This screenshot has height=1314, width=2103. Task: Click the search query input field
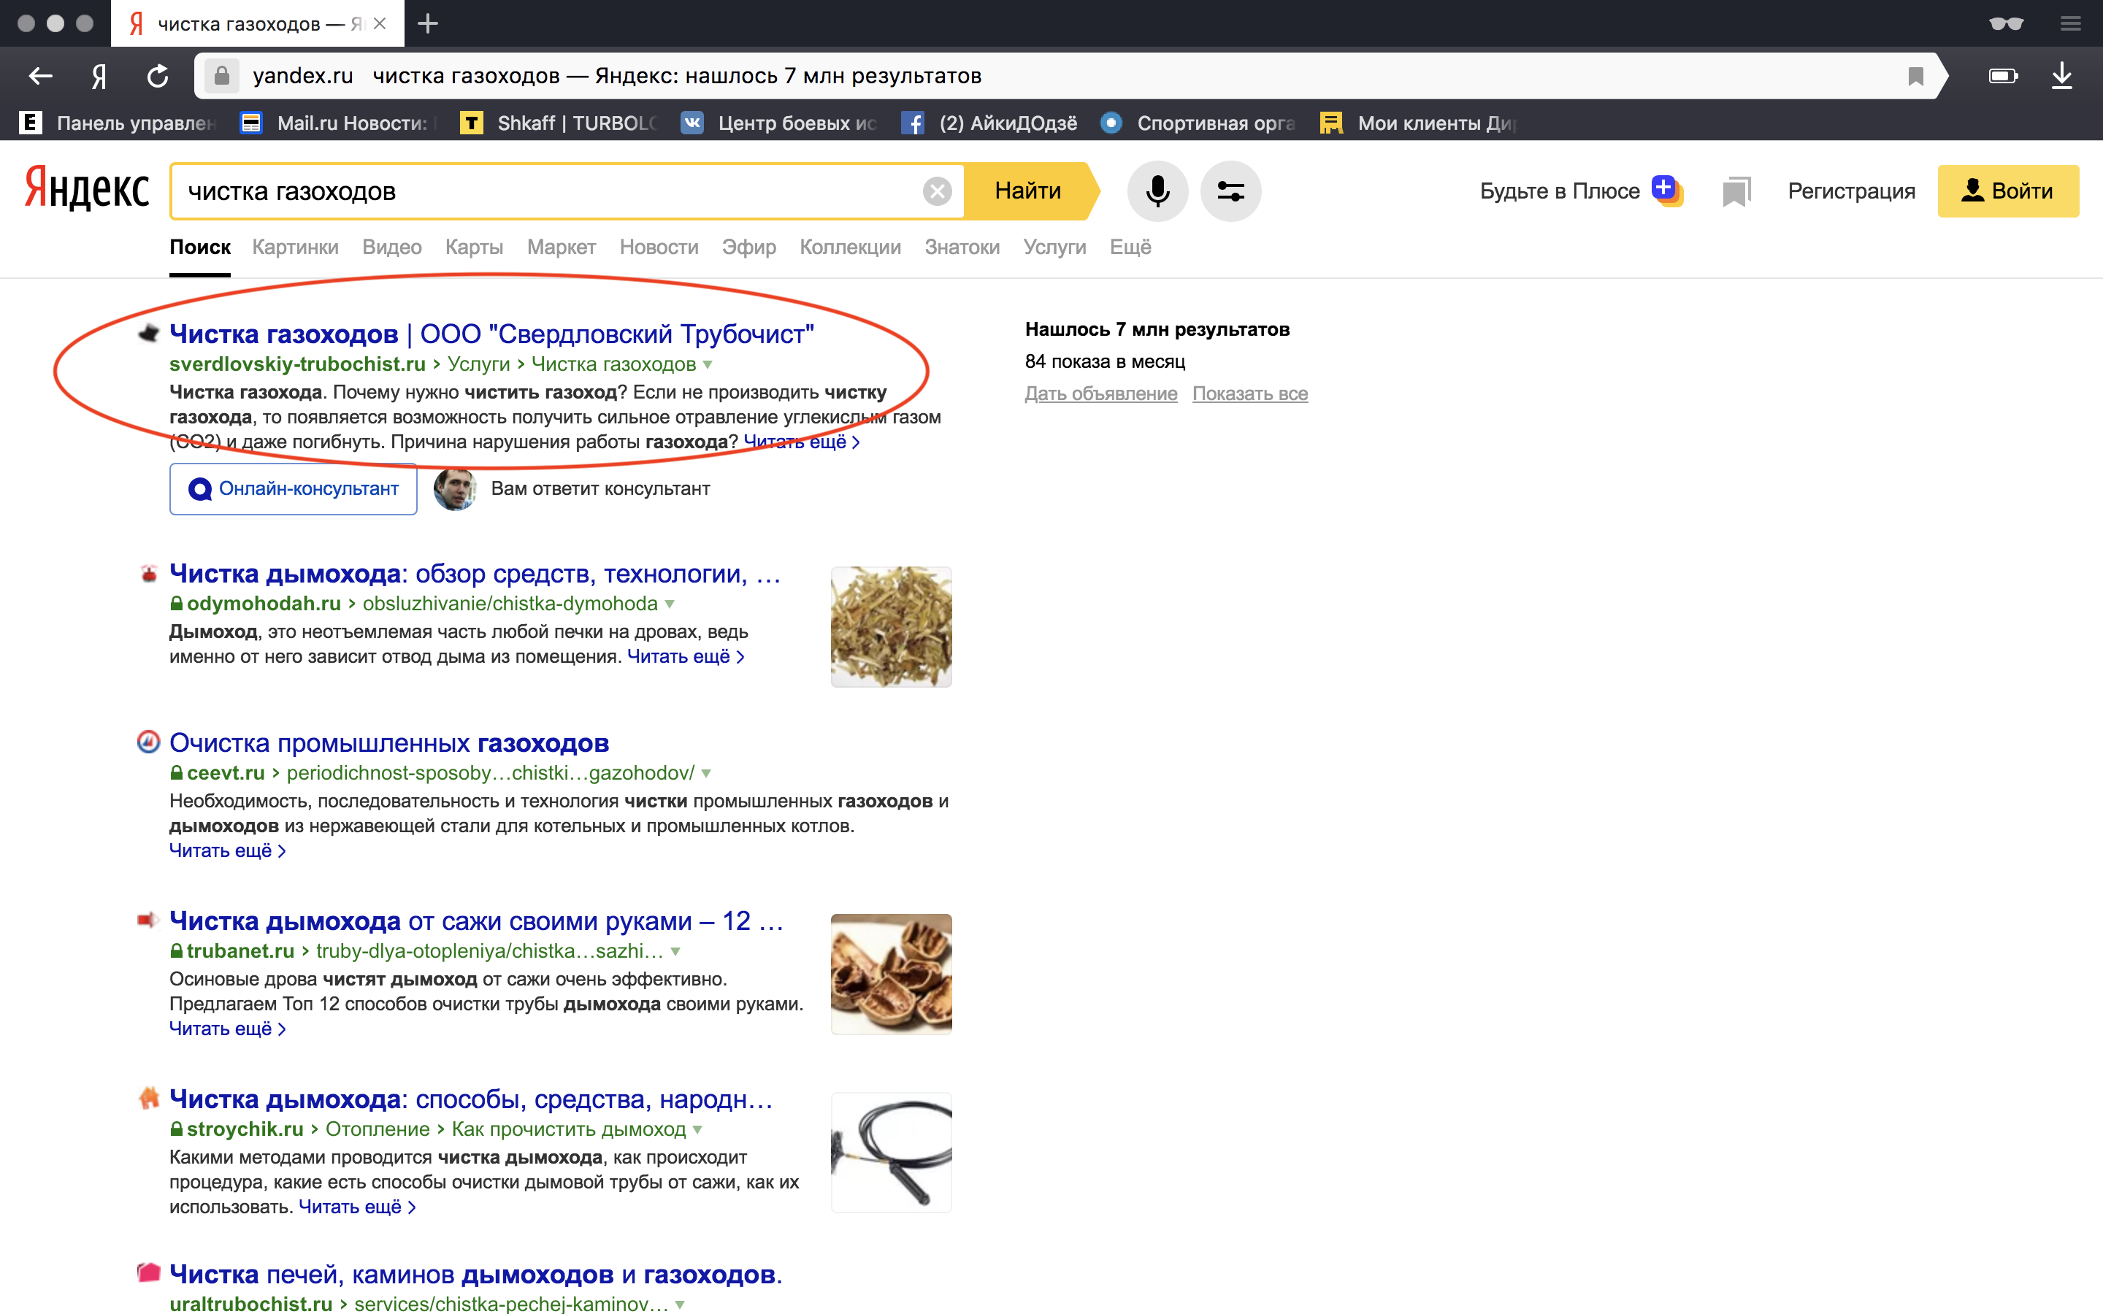click(548, 191)
